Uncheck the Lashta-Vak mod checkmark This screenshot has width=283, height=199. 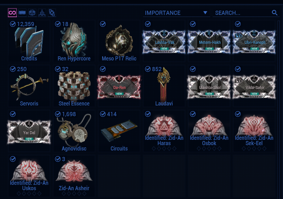point(148,24)
